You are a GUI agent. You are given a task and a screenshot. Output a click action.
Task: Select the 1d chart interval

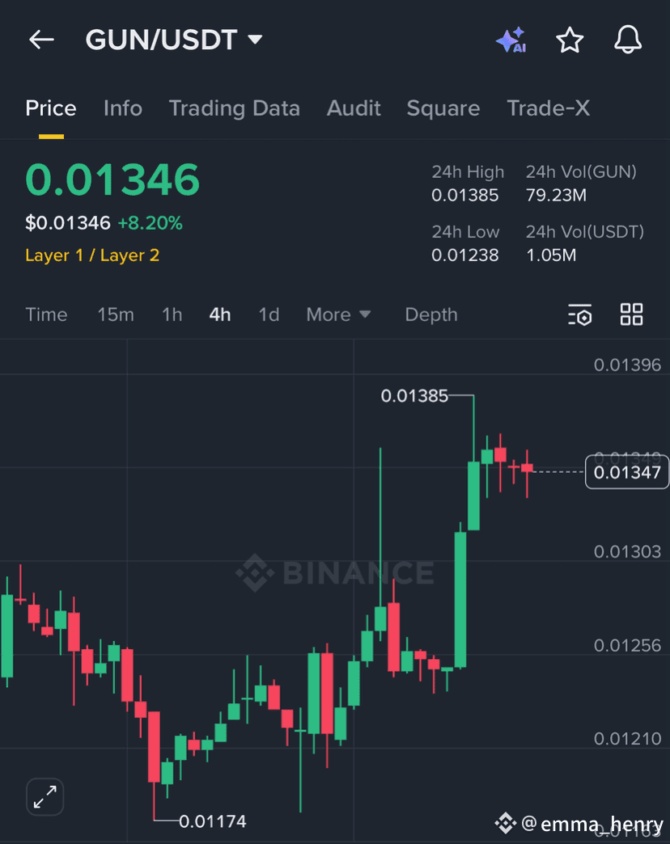[269, 314]
